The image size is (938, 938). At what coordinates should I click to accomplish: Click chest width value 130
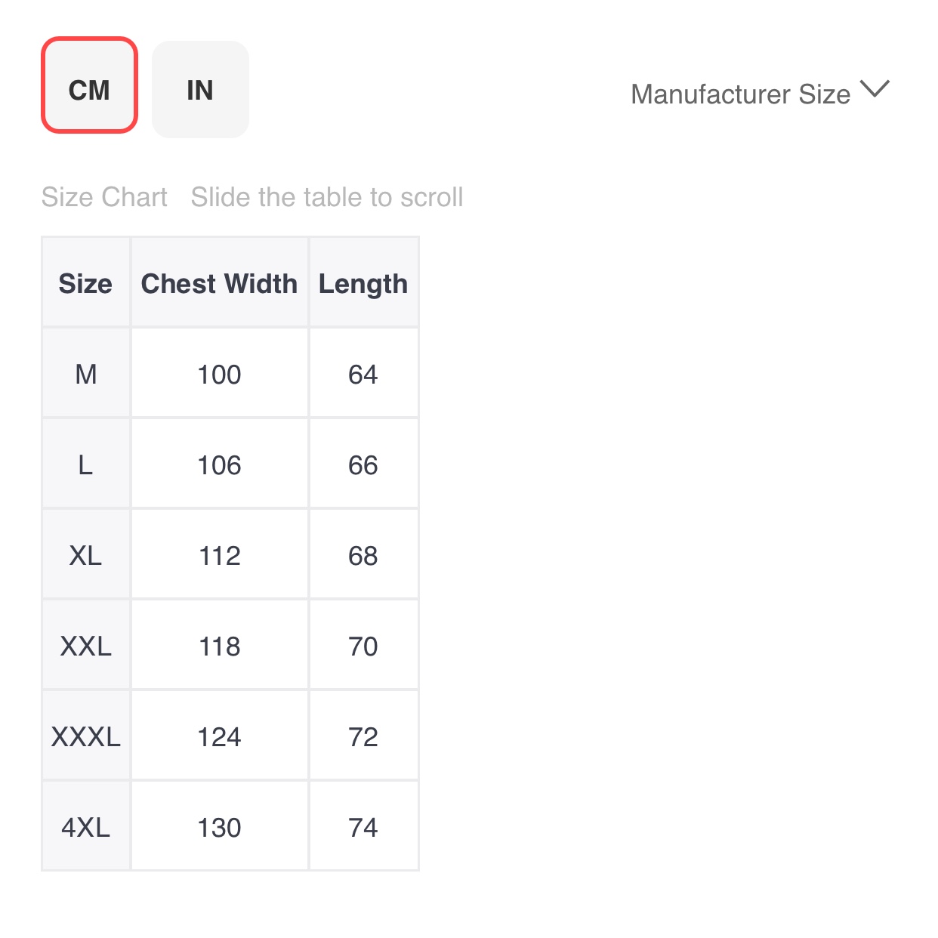pos(219,827)
